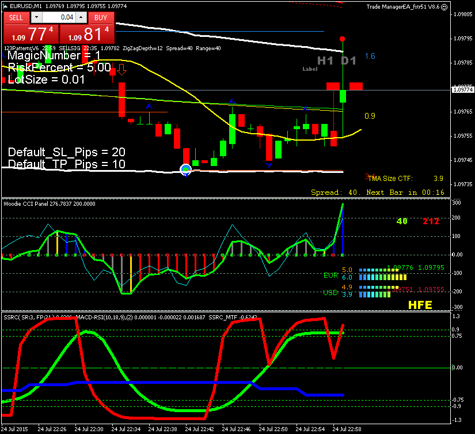Click the red BUY button
Image resolution: width=475 pixels, height=434 pixels.
pos(101,18)
